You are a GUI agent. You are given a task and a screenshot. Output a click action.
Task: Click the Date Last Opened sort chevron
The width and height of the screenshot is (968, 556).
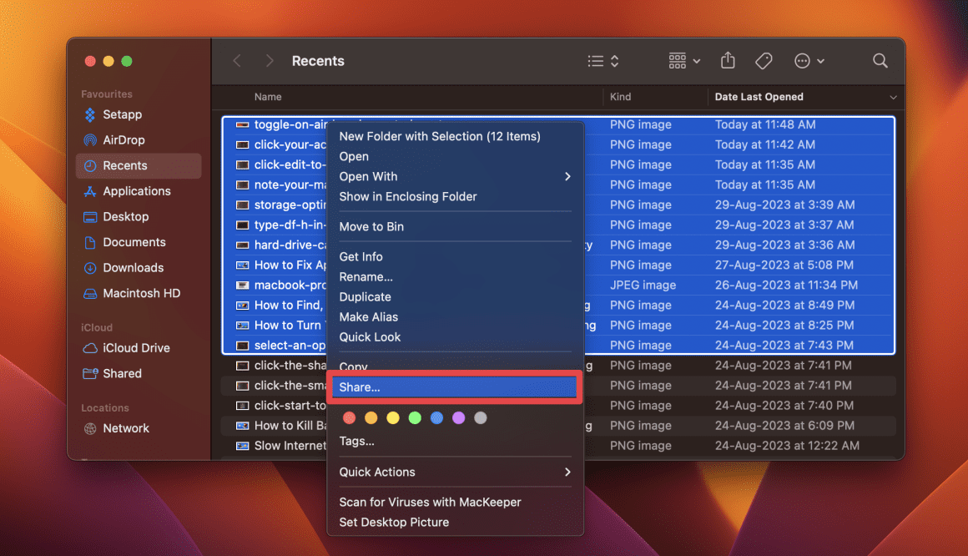[893, 97]
